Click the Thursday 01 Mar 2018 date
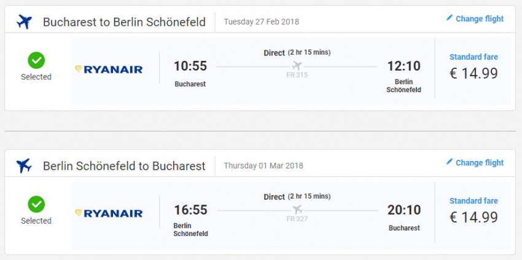The image size is (522, 260). (x=263, y=166)
